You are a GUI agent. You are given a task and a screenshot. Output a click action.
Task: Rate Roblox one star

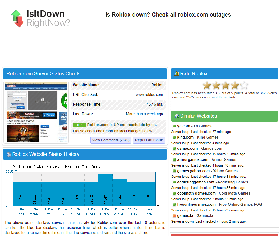click(207, 85)
